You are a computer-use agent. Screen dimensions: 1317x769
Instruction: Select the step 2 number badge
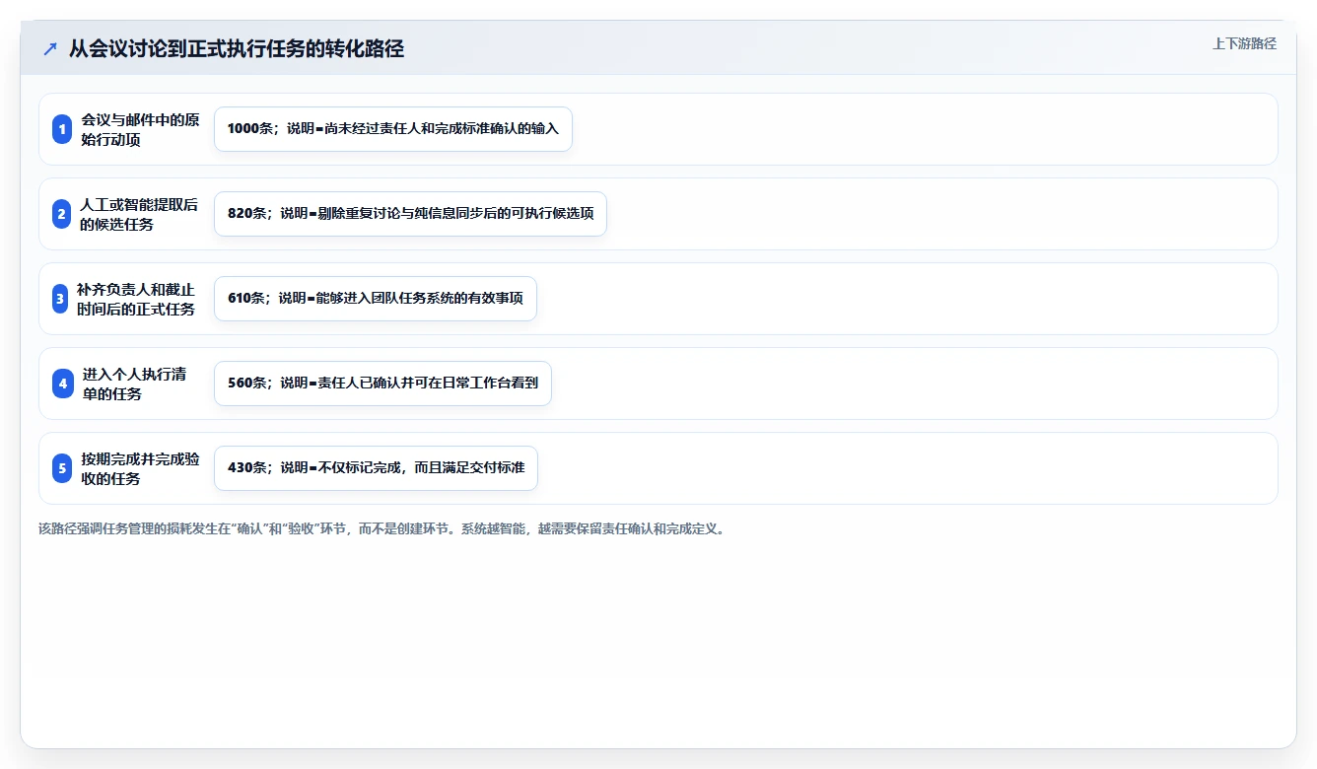click(62, 214)
